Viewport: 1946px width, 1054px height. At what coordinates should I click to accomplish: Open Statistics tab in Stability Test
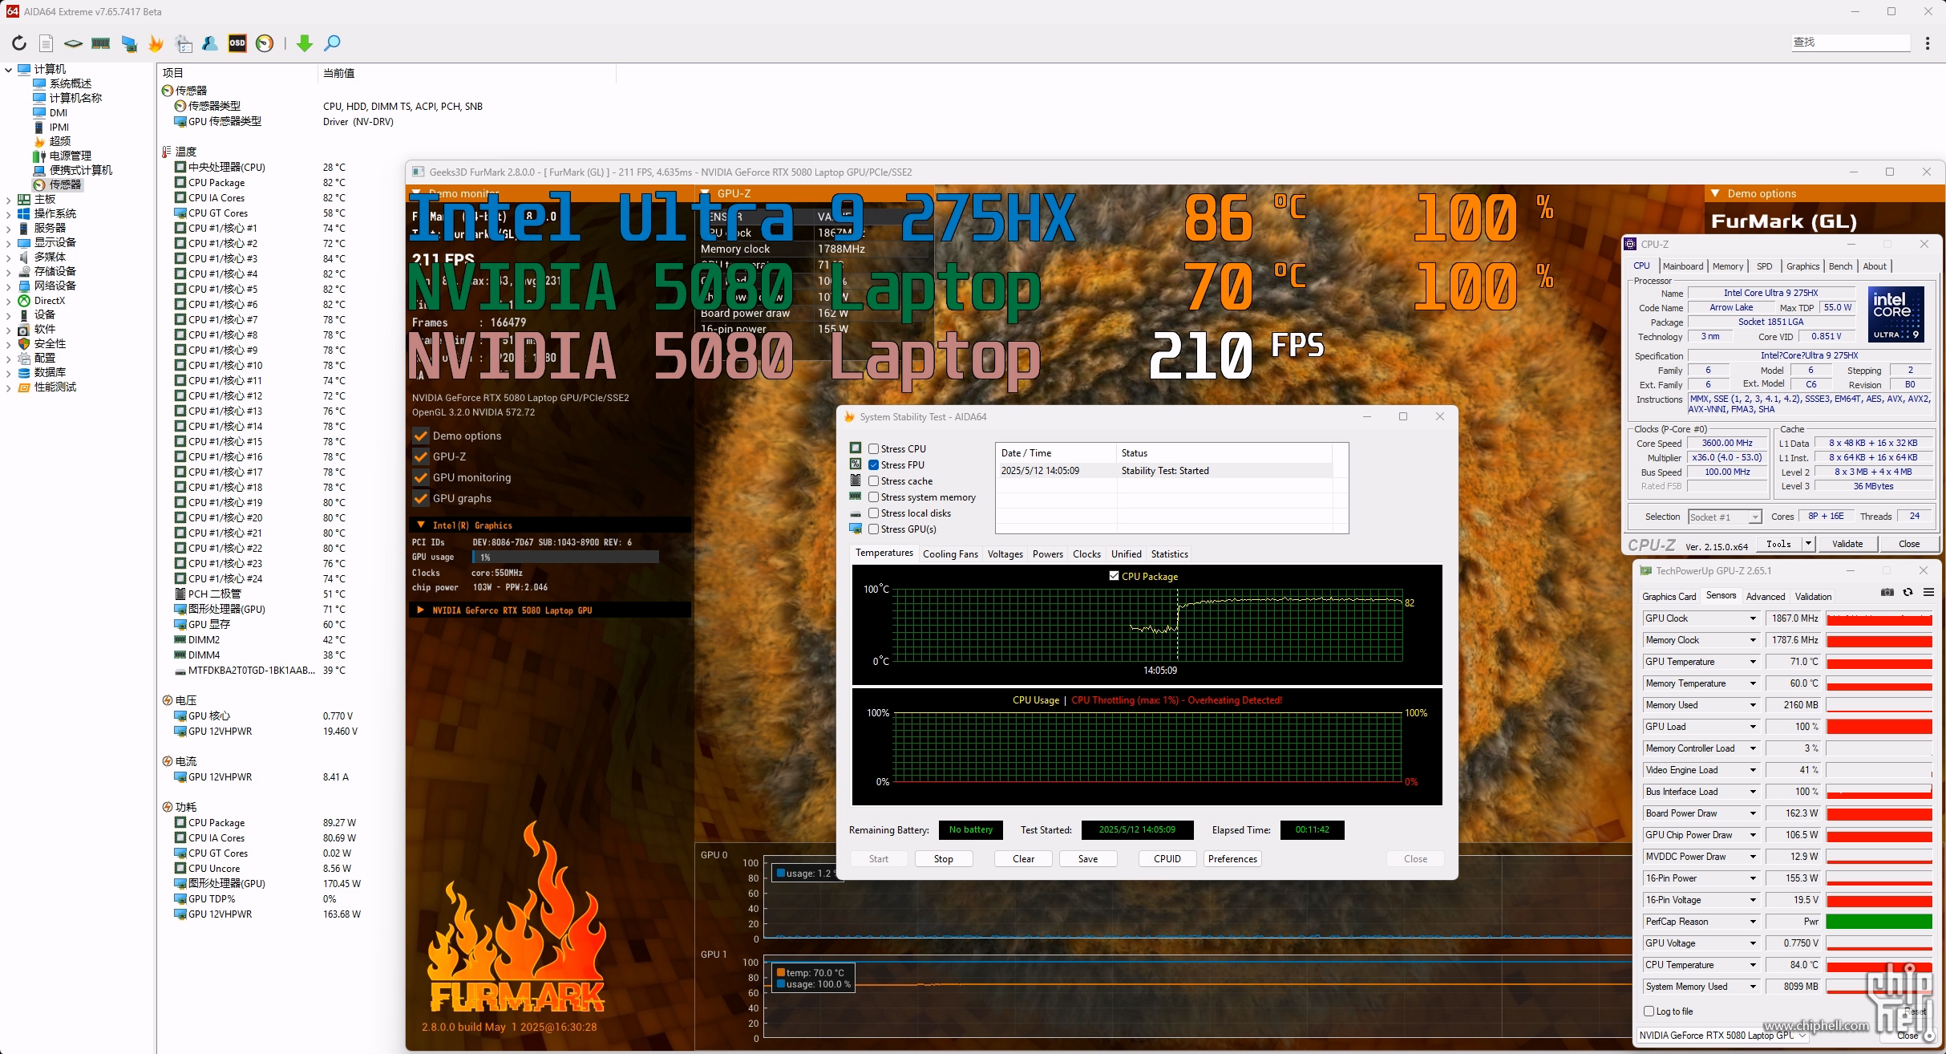(x=1169, y=554)
